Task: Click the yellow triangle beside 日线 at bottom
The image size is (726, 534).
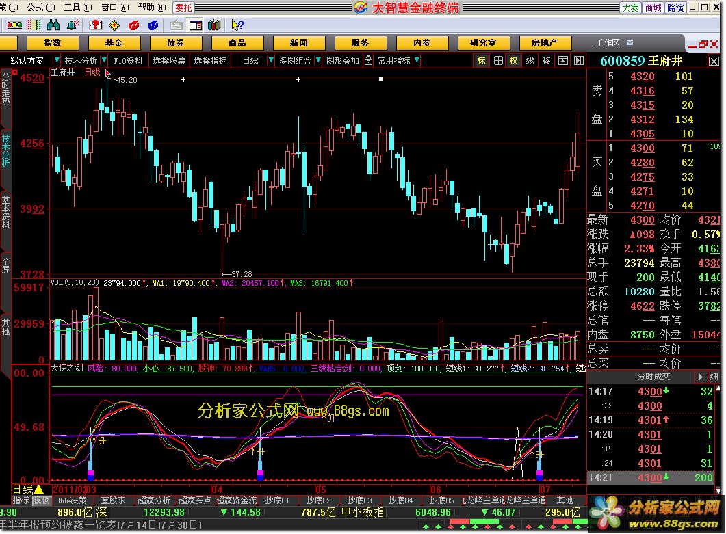Action: pos(39,489)
